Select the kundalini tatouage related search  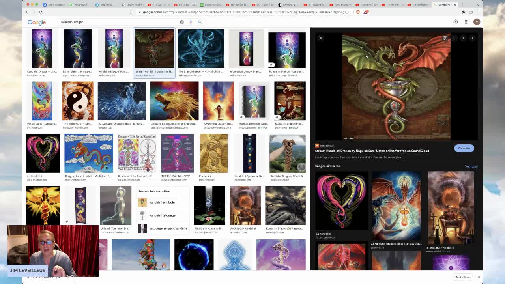tap(163, 215)
